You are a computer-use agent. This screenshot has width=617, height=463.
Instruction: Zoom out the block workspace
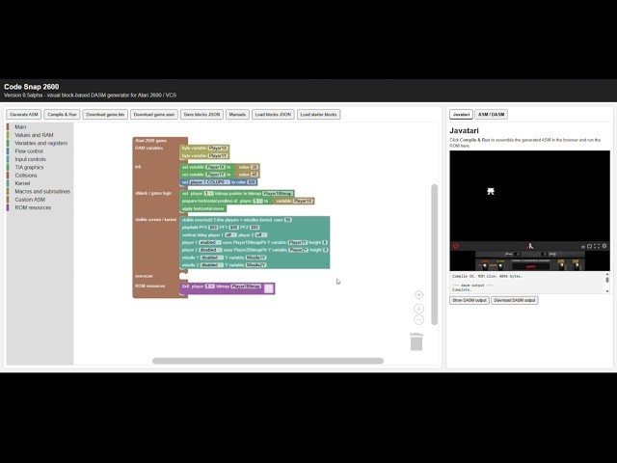tap(418, 319)
